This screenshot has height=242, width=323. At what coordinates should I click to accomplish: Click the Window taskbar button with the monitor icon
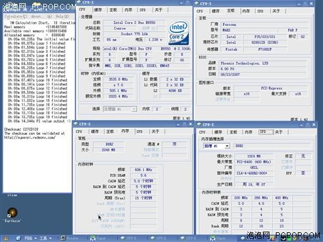point(69,238)
